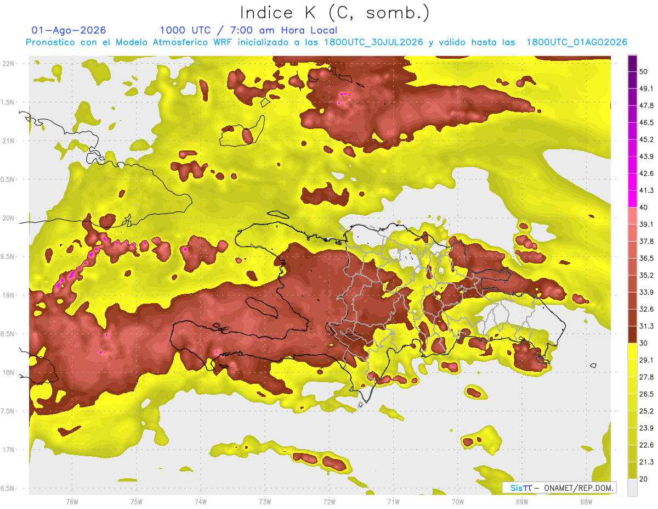Click "1000 UTC / 7:00 am Hora Local" text
Screen dimensions: 658x509
tap(248, 30)
